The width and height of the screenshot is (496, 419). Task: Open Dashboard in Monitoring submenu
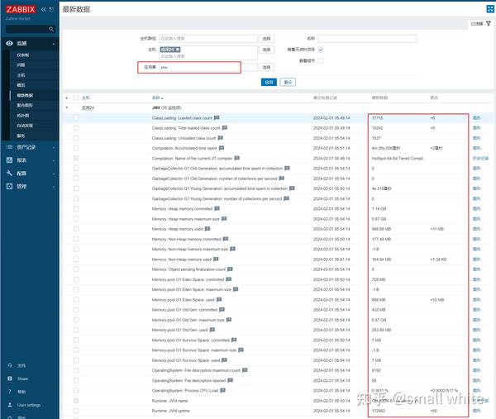23,55
